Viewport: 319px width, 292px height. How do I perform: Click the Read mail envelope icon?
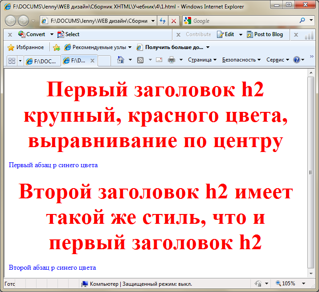(159, 60)
